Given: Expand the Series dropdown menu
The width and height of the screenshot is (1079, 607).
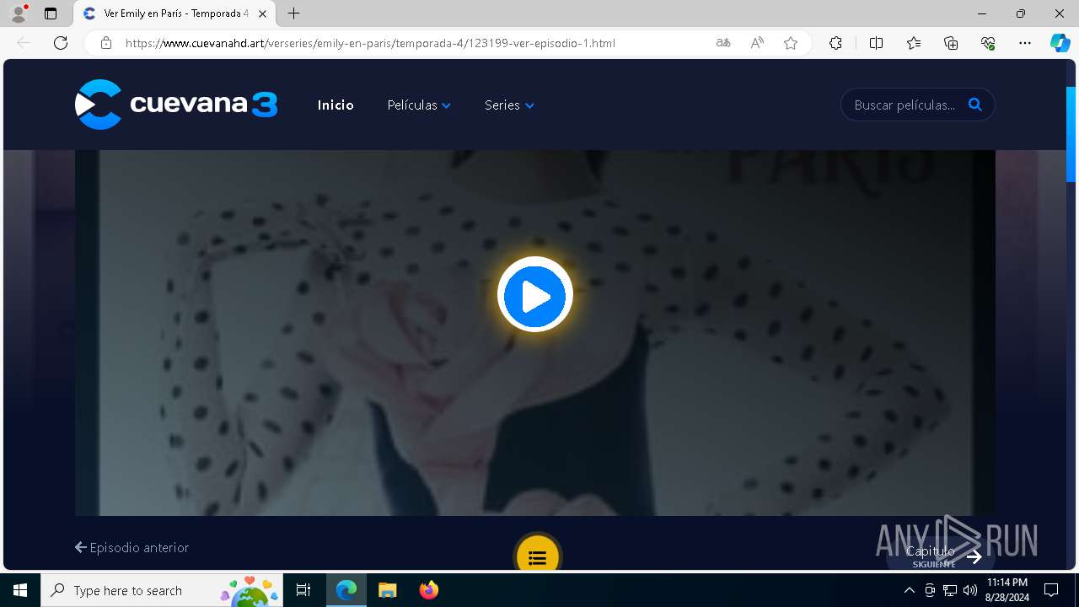Looking at the screenshot, I should [509, 105].
